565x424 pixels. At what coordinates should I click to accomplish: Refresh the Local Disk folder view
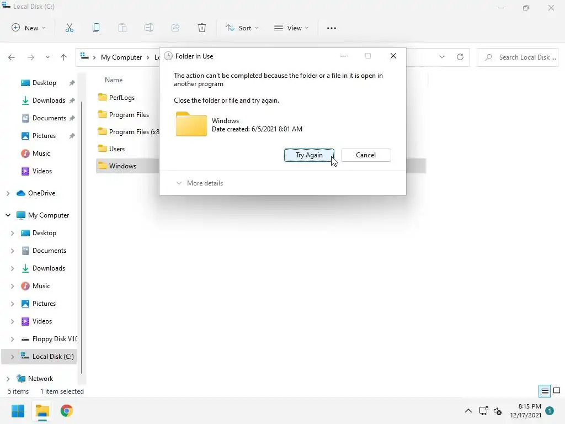click(460, 57)
